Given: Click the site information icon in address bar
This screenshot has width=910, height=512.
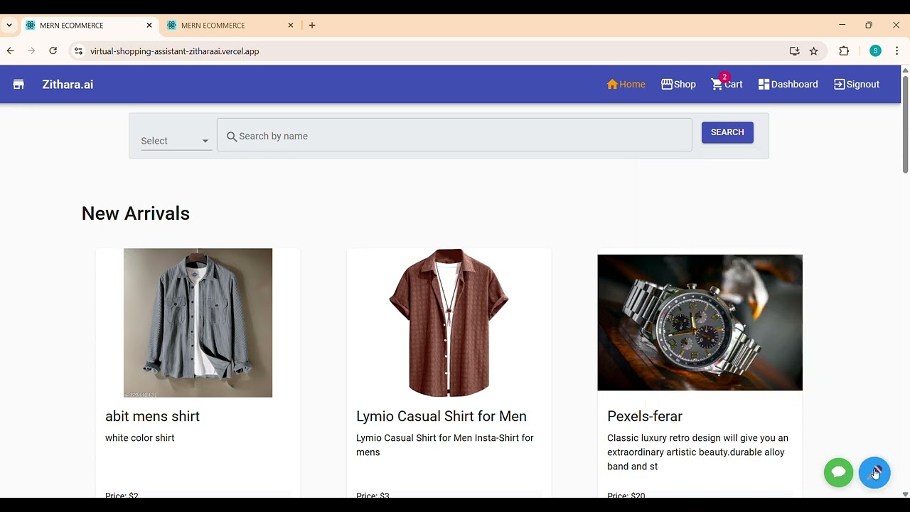Looking at the screenshot, I should (78, 51).
